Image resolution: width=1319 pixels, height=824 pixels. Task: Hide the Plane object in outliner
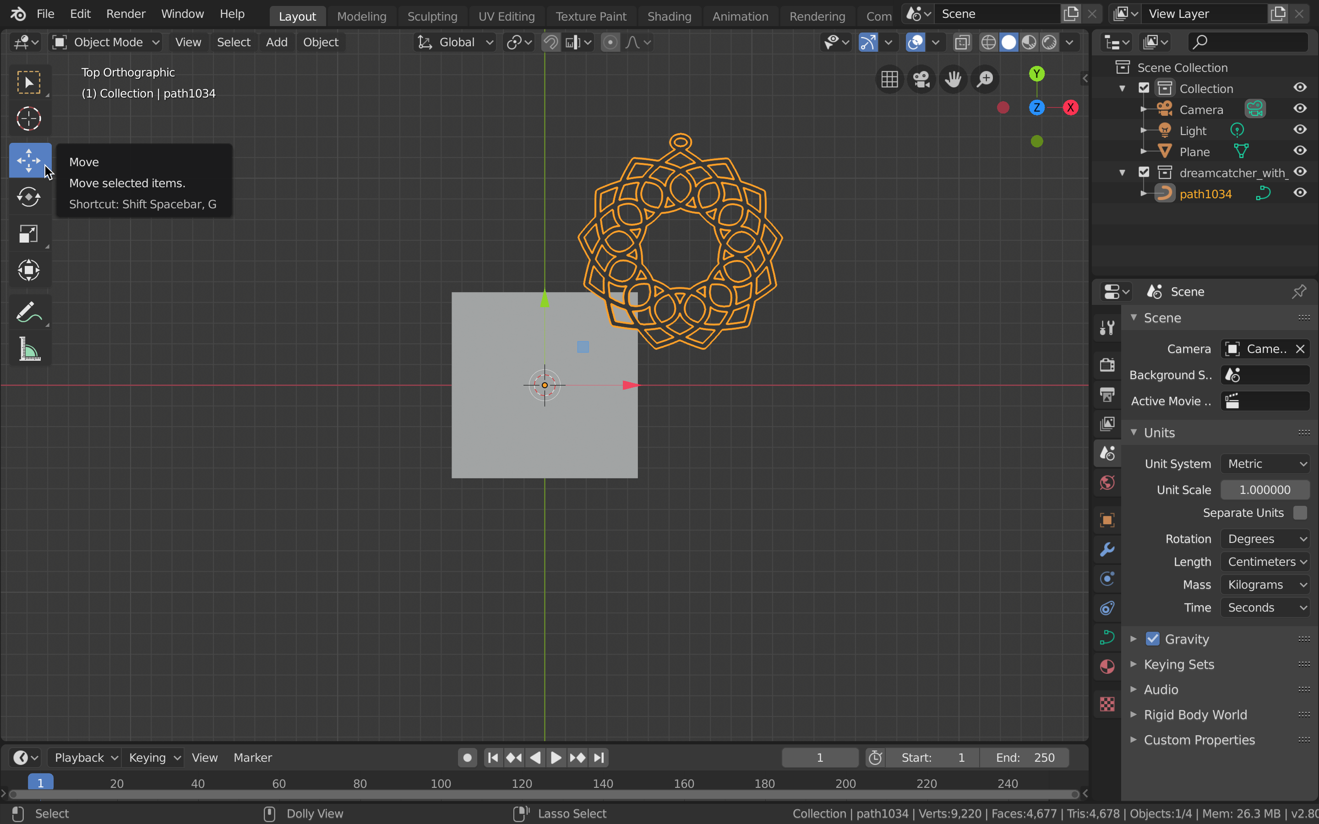click(1300, 151)
